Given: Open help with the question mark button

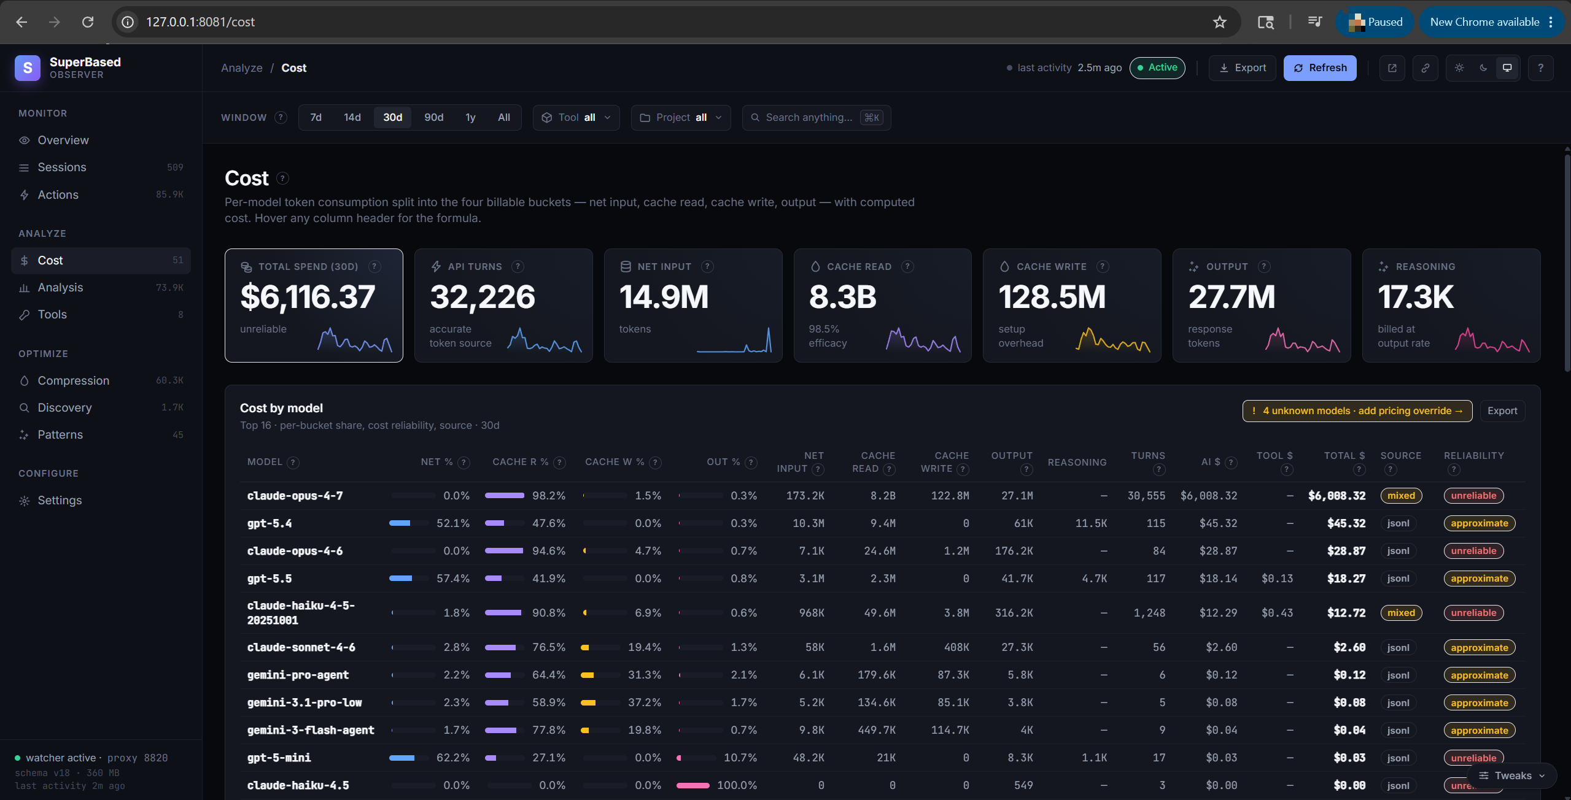Looking at the screenshot, I should [x=1540, y=68].
